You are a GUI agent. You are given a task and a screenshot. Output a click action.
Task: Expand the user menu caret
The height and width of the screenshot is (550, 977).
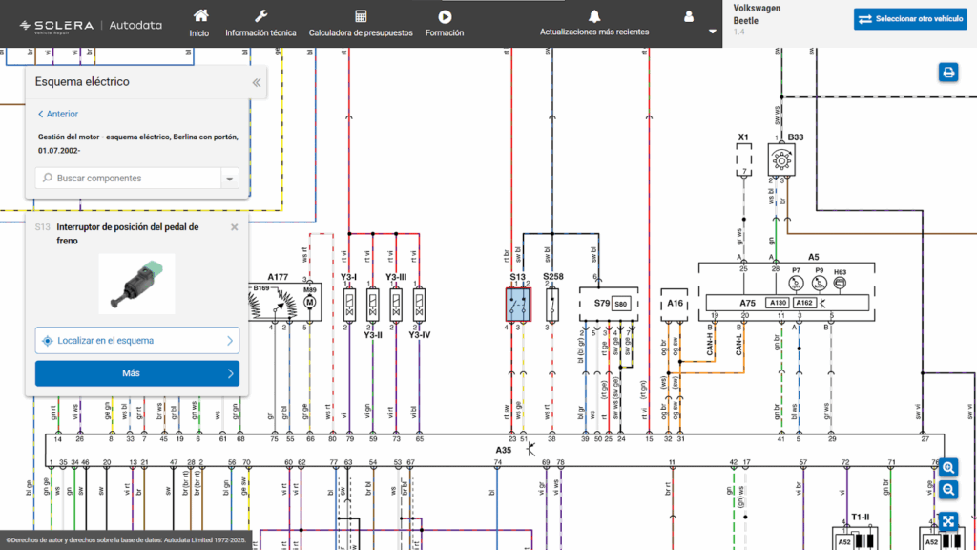coord(713,32)
